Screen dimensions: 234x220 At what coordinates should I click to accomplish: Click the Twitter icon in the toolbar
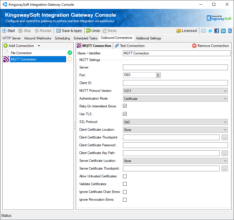pyautogui.click(x=210, y=31)
